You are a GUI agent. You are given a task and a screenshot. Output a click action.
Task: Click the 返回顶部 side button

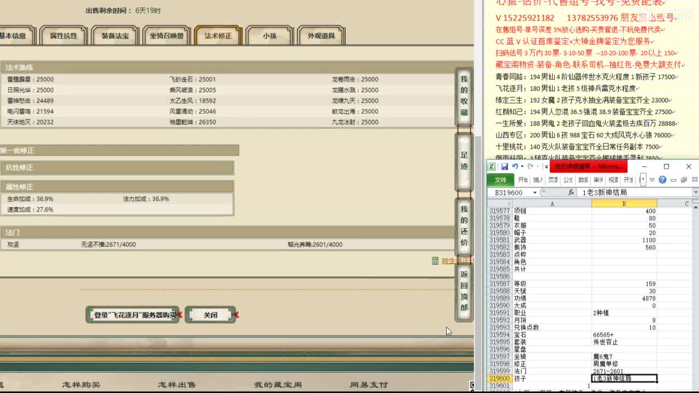point(464,290)
